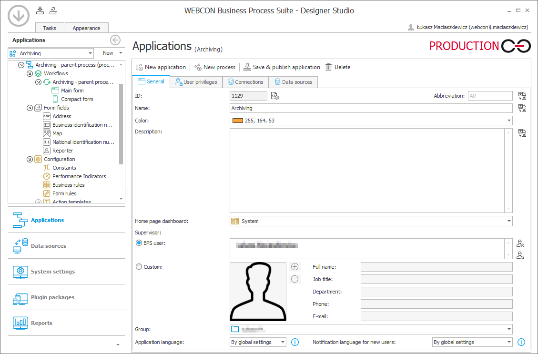Select the Custom supervisor radio button
Image resolution: width=538 pixels, height=354 pixels.
[139, 266]
